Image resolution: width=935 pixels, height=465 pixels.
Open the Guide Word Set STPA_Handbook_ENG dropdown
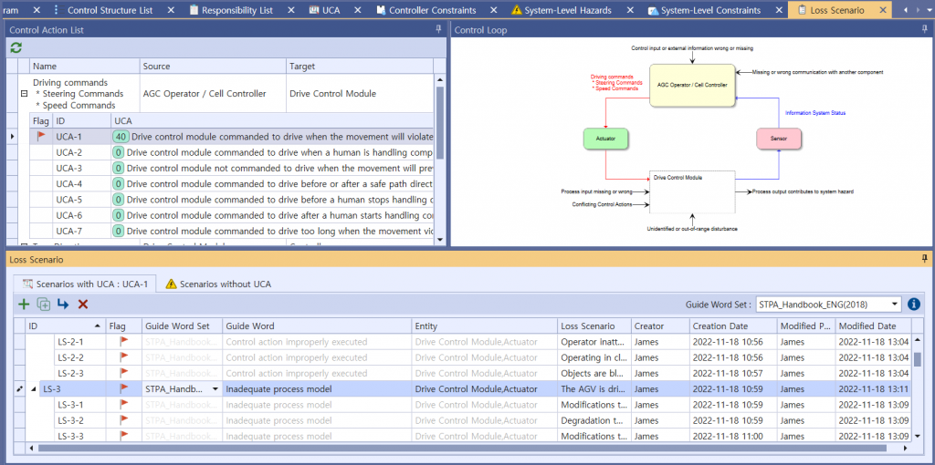(x=895, y=304)
